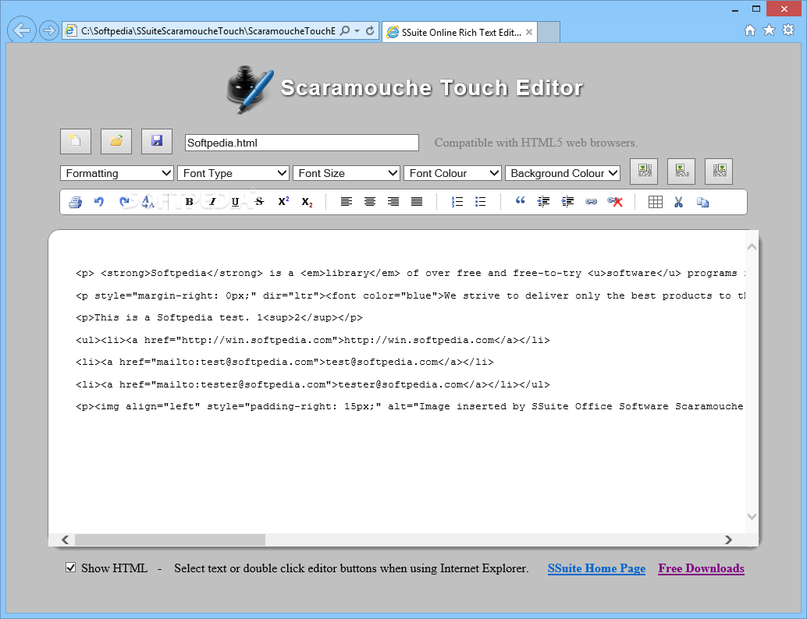Click the editor scroll right arrow
This screenshot has width=807, height=619.
(x=727, y=539)
